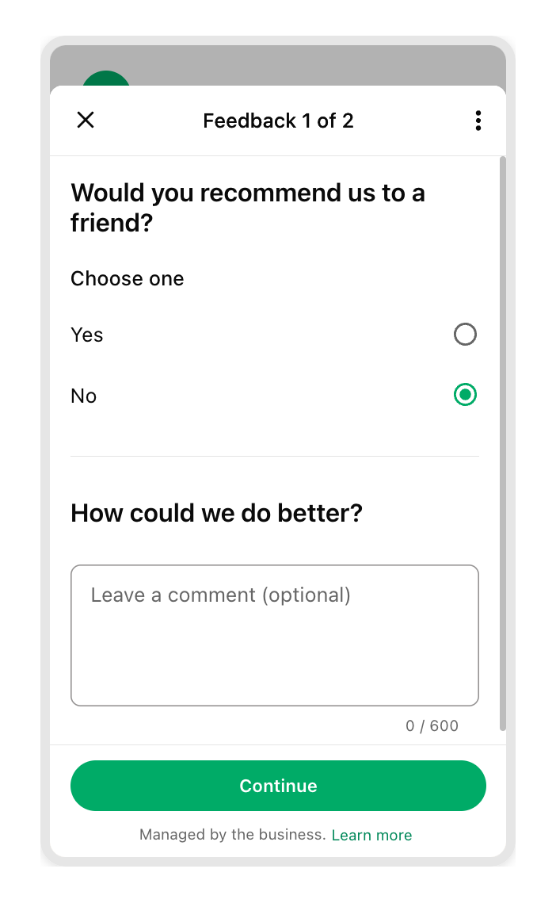This screenshot has height=907, width=556.
Task: Click the "No" option label text
Action: 84,396
